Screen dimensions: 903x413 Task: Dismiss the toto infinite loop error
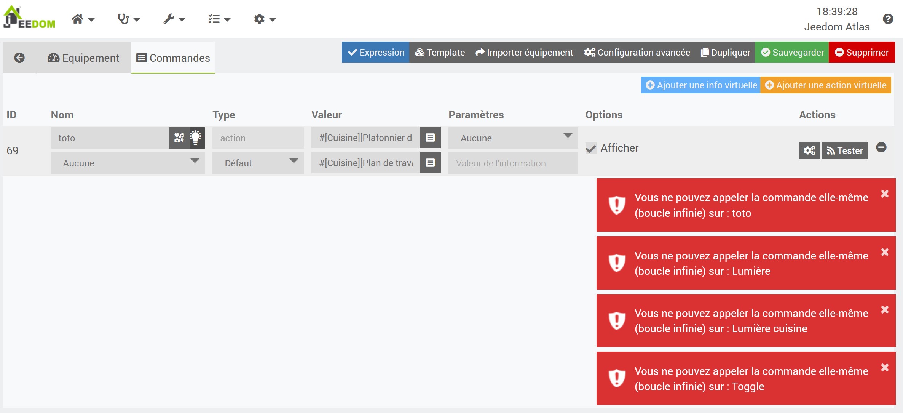point(884,194)
